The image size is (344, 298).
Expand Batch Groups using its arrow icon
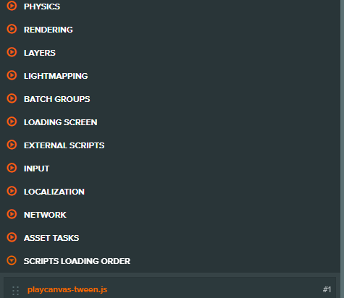[12, 98]
